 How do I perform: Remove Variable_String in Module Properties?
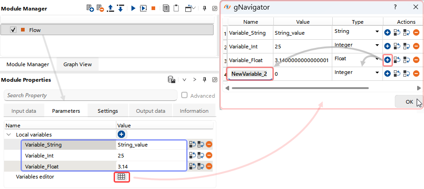[209, 144]
